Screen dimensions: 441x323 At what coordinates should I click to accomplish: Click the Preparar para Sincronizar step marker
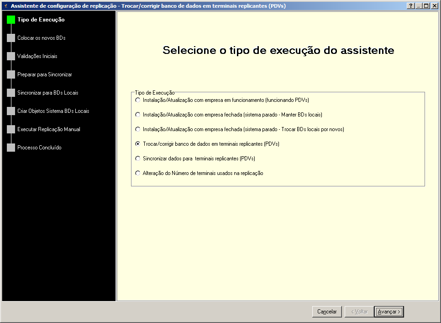click(11, 74)
